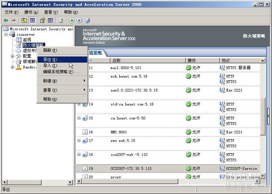The width and height of the screenshot is (272, 194).
Task: Click the rule list horizontal scrollbar thumb
Action: coord(130,181)
